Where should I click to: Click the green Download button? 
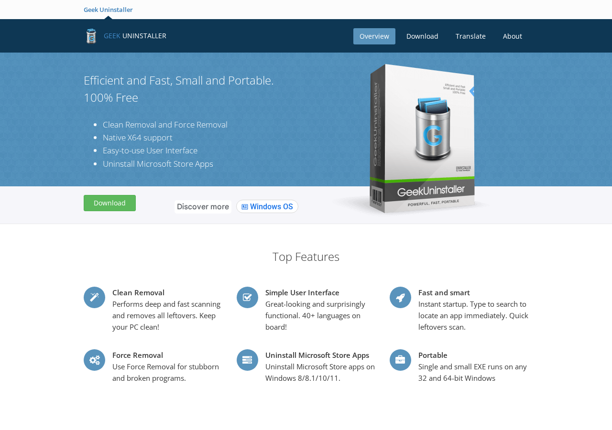pos(109,203)
